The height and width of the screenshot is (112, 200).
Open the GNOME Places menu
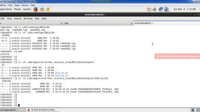[17, 9]
